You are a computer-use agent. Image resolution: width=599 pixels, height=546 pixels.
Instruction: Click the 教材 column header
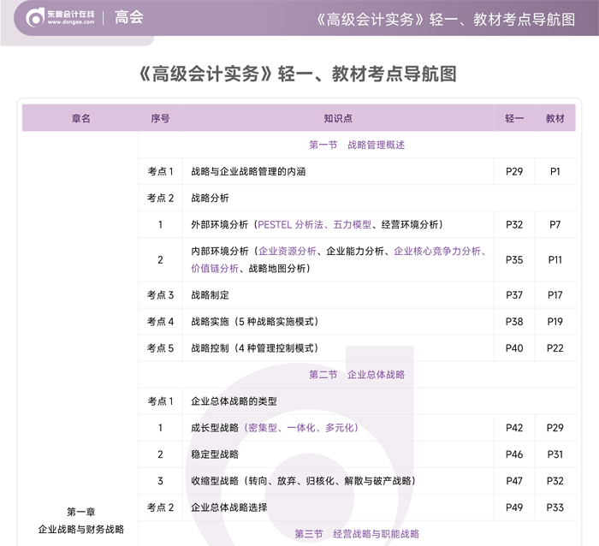click(x=555, y=118)
